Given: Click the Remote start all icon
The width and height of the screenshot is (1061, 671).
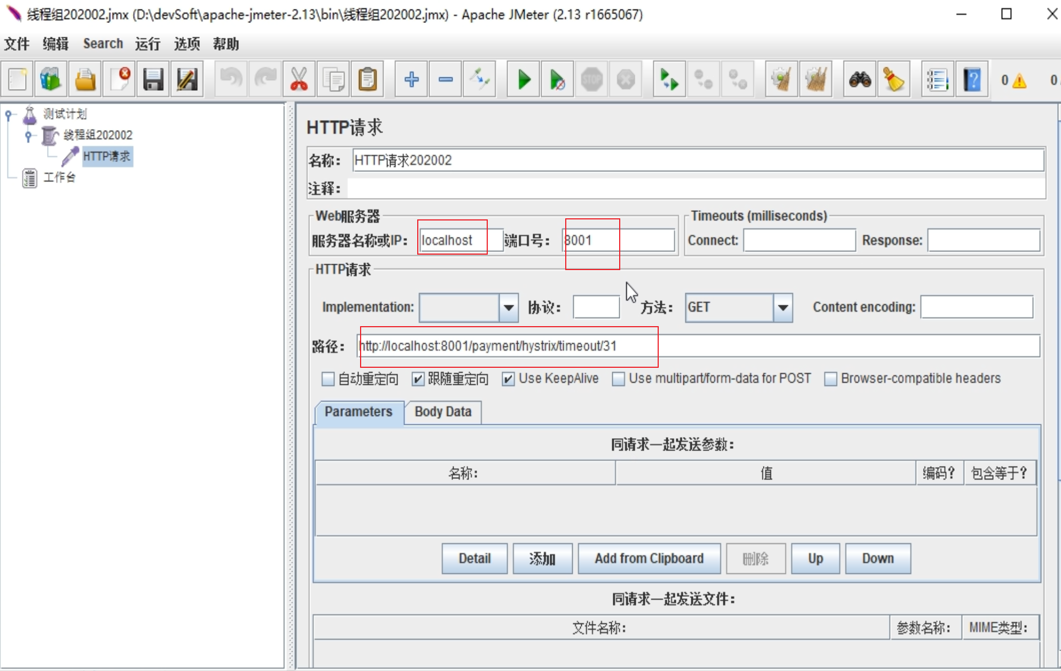Looking at the screenshot, I should point(669,80).
